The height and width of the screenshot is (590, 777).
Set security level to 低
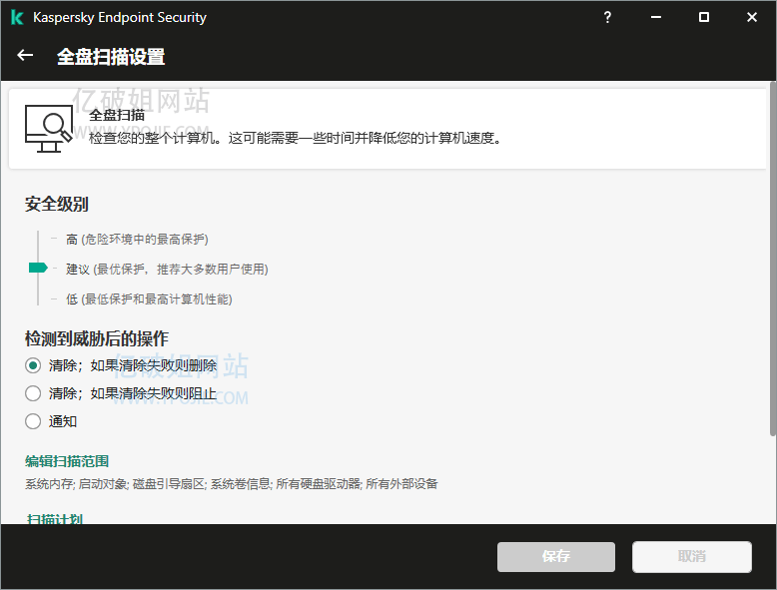point(72,299)
